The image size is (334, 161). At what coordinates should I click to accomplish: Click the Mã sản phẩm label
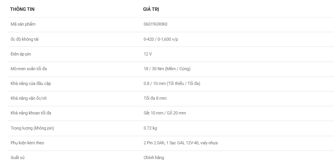coord(23,24)
